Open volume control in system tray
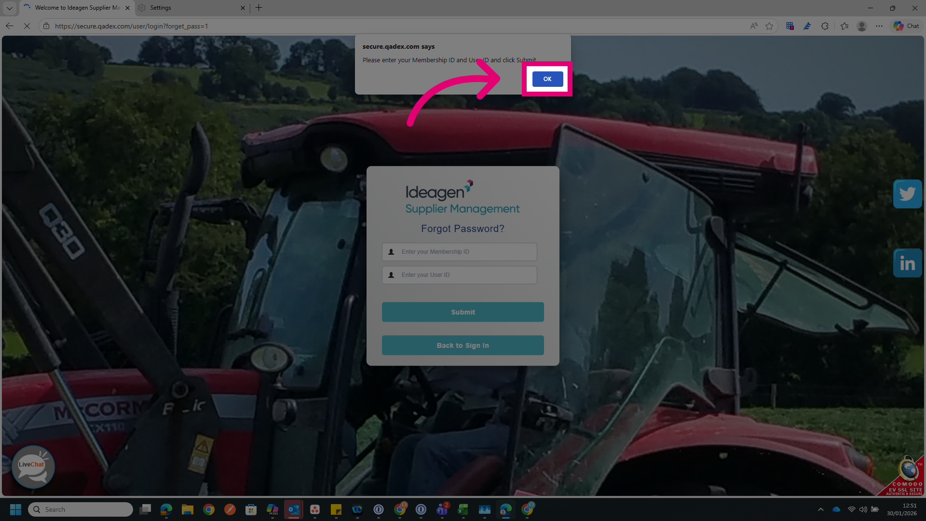The height and width of the screenshot is (521, 926). (863, 509)
